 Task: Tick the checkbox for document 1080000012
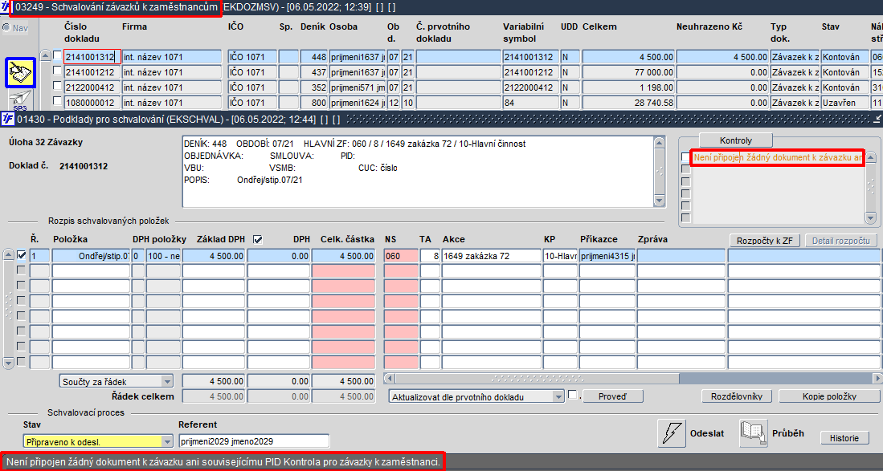57,101
